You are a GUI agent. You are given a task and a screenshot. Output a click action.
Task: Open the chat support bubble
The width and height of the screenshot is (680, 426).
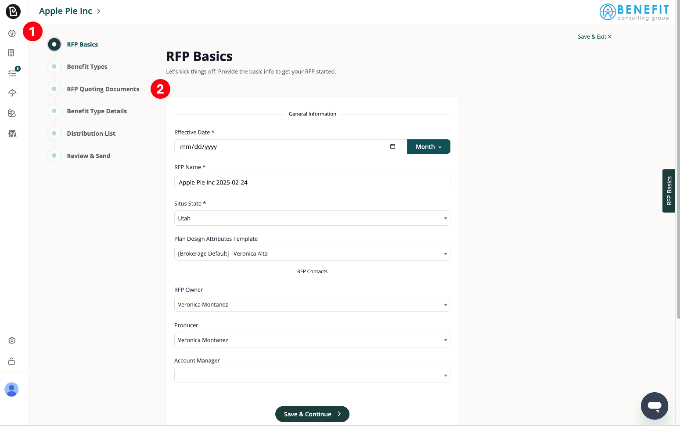(654, 406)
